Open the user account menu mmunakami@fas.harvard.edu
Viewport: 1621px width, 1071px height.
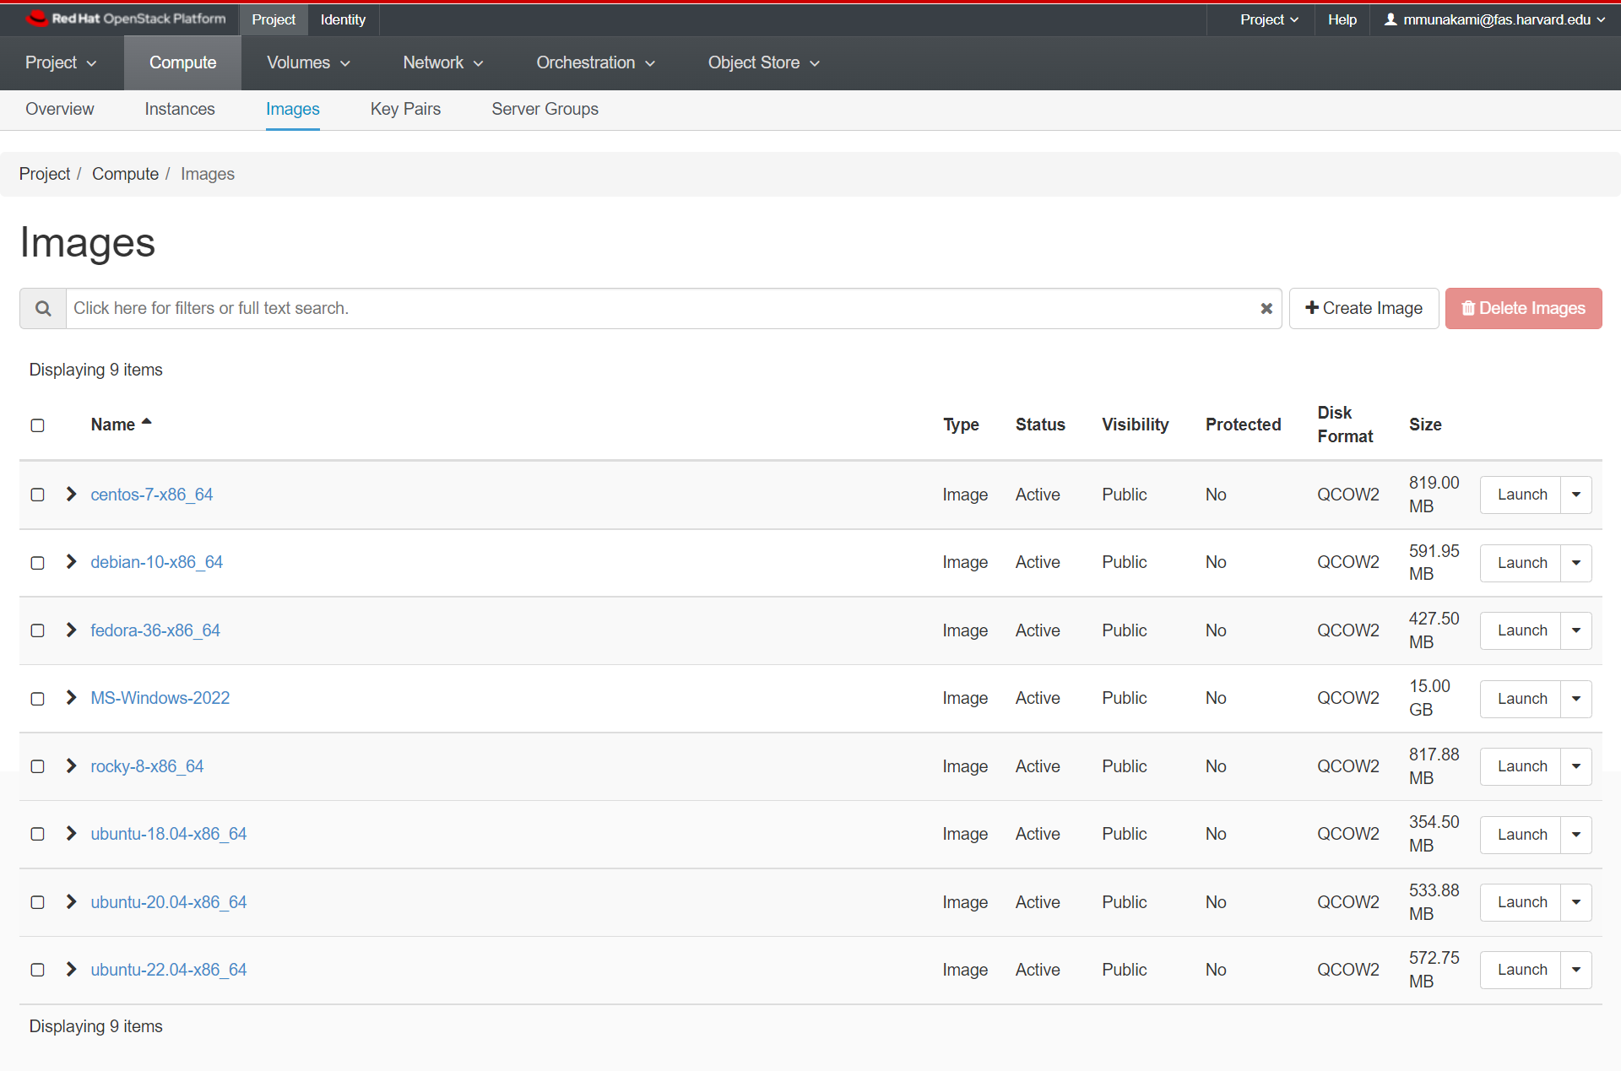1494,19
